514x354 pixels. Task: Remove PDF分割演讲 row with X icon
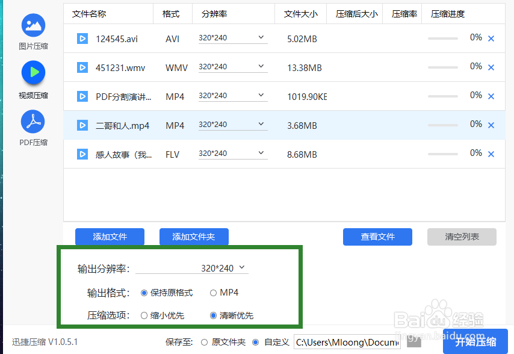(491, 96)
